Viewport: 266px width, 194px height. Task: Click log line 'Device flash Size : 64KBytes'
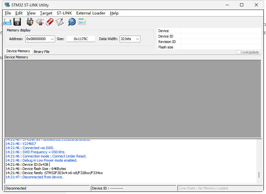click(x=36, y=169)
